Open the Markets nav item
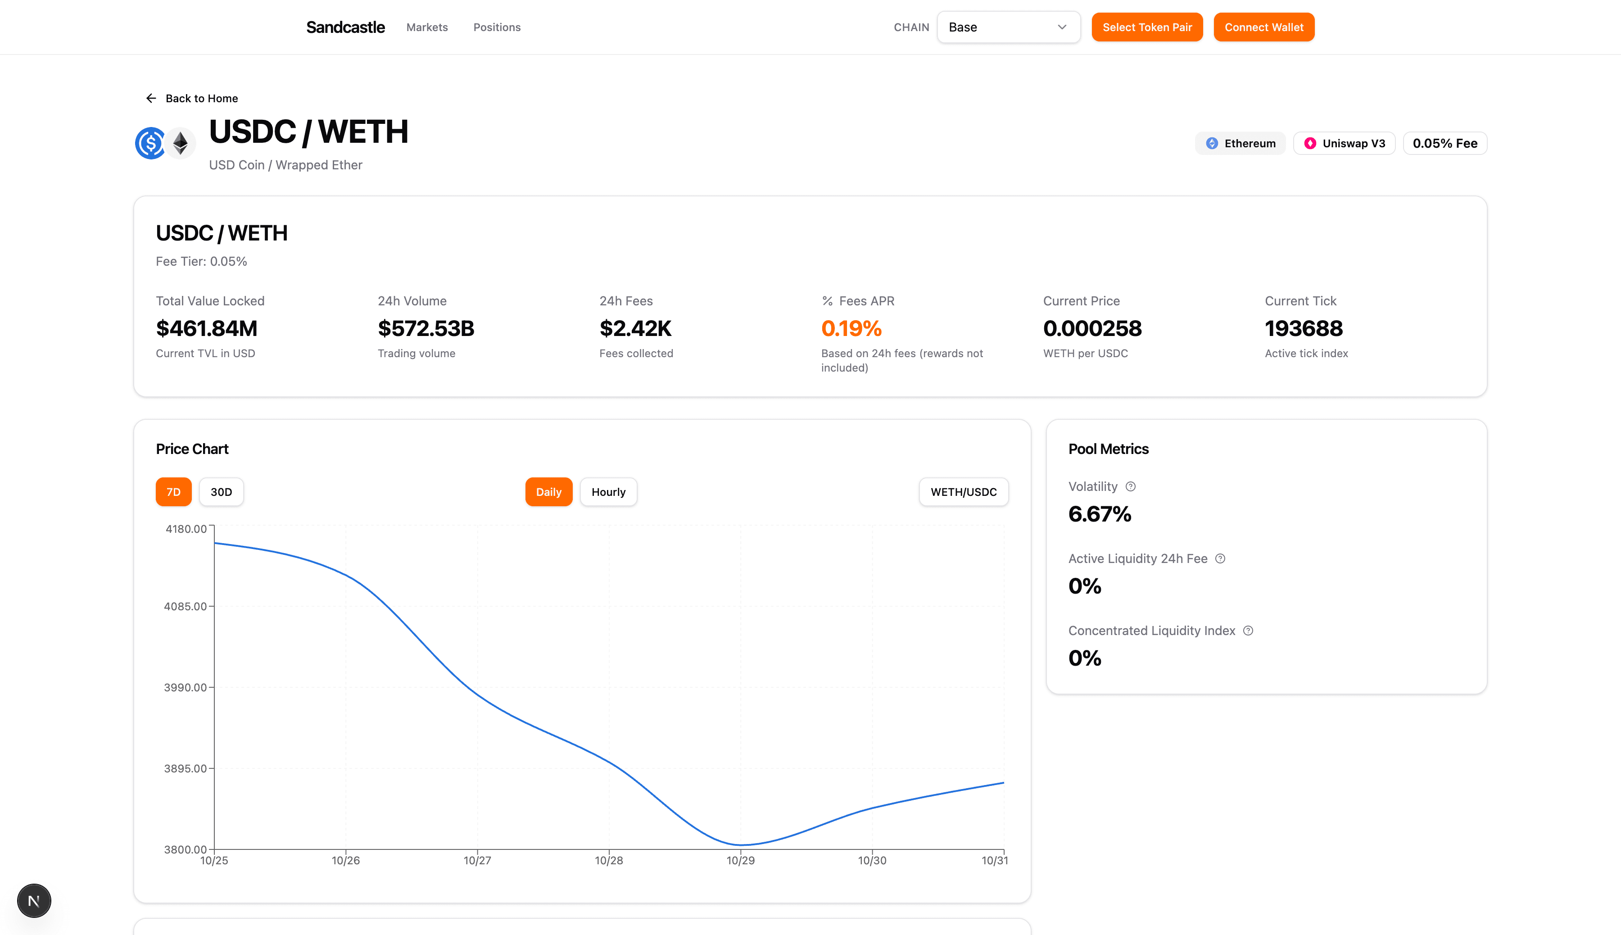 pos(427,27)
